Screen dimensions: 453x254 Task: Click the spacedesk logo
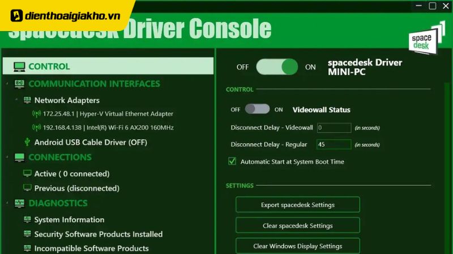(x=427, y=38)
